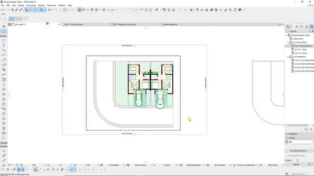Toggle Snap Guides in the top toolbar
The height and width of the screenshot is (176, 314).
[x=34, y=10]
